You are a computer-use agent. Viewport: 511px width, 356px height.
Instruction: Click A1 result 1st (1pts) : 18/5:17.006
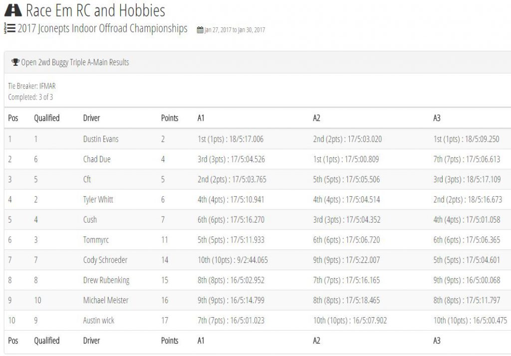(x=231, y=139)
